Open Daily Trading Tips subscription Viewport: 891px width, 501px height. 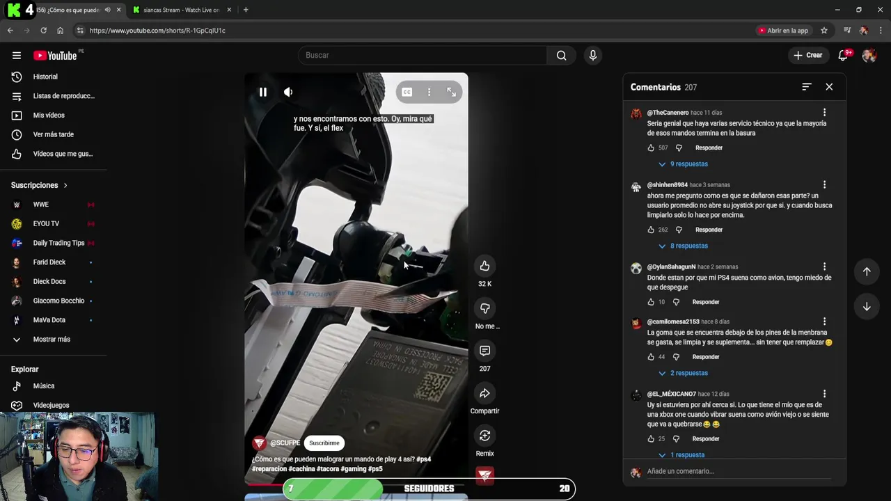pos(53,243)
